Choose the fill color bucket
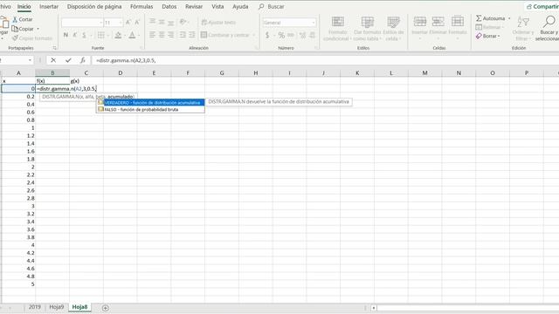The height and width of the screenshot is (314, 559). [x=118, y=35]
